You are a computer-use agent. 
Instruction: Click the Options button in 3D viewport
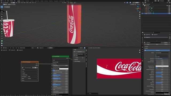pyautogui.click(x=138, y=5)
